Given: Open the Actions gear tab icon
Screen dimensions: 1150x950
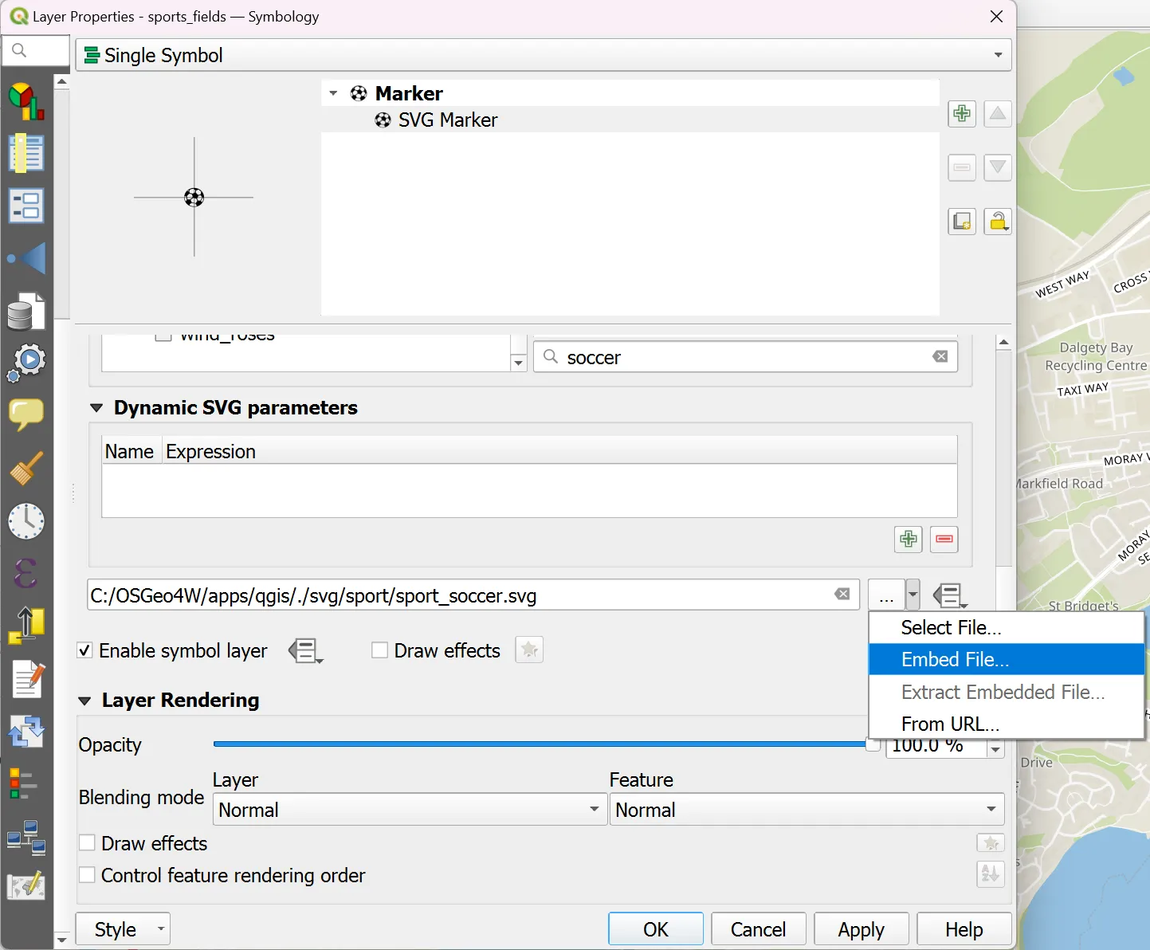Looking at the screenshot, I should (26, 363).
